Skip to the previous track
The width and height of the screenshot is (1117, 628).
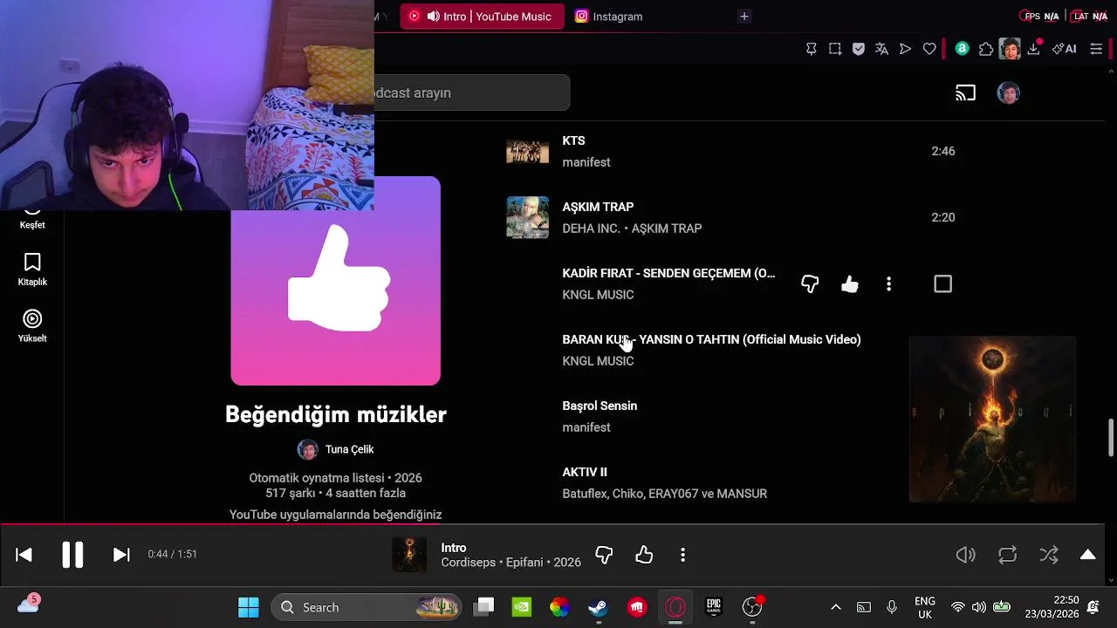pyautogui.click(x=24, y=555)
